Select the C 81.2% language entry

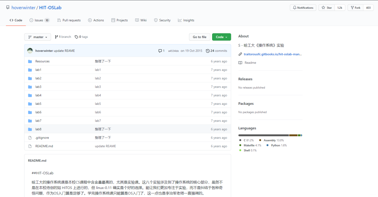(x=246, y=140)
